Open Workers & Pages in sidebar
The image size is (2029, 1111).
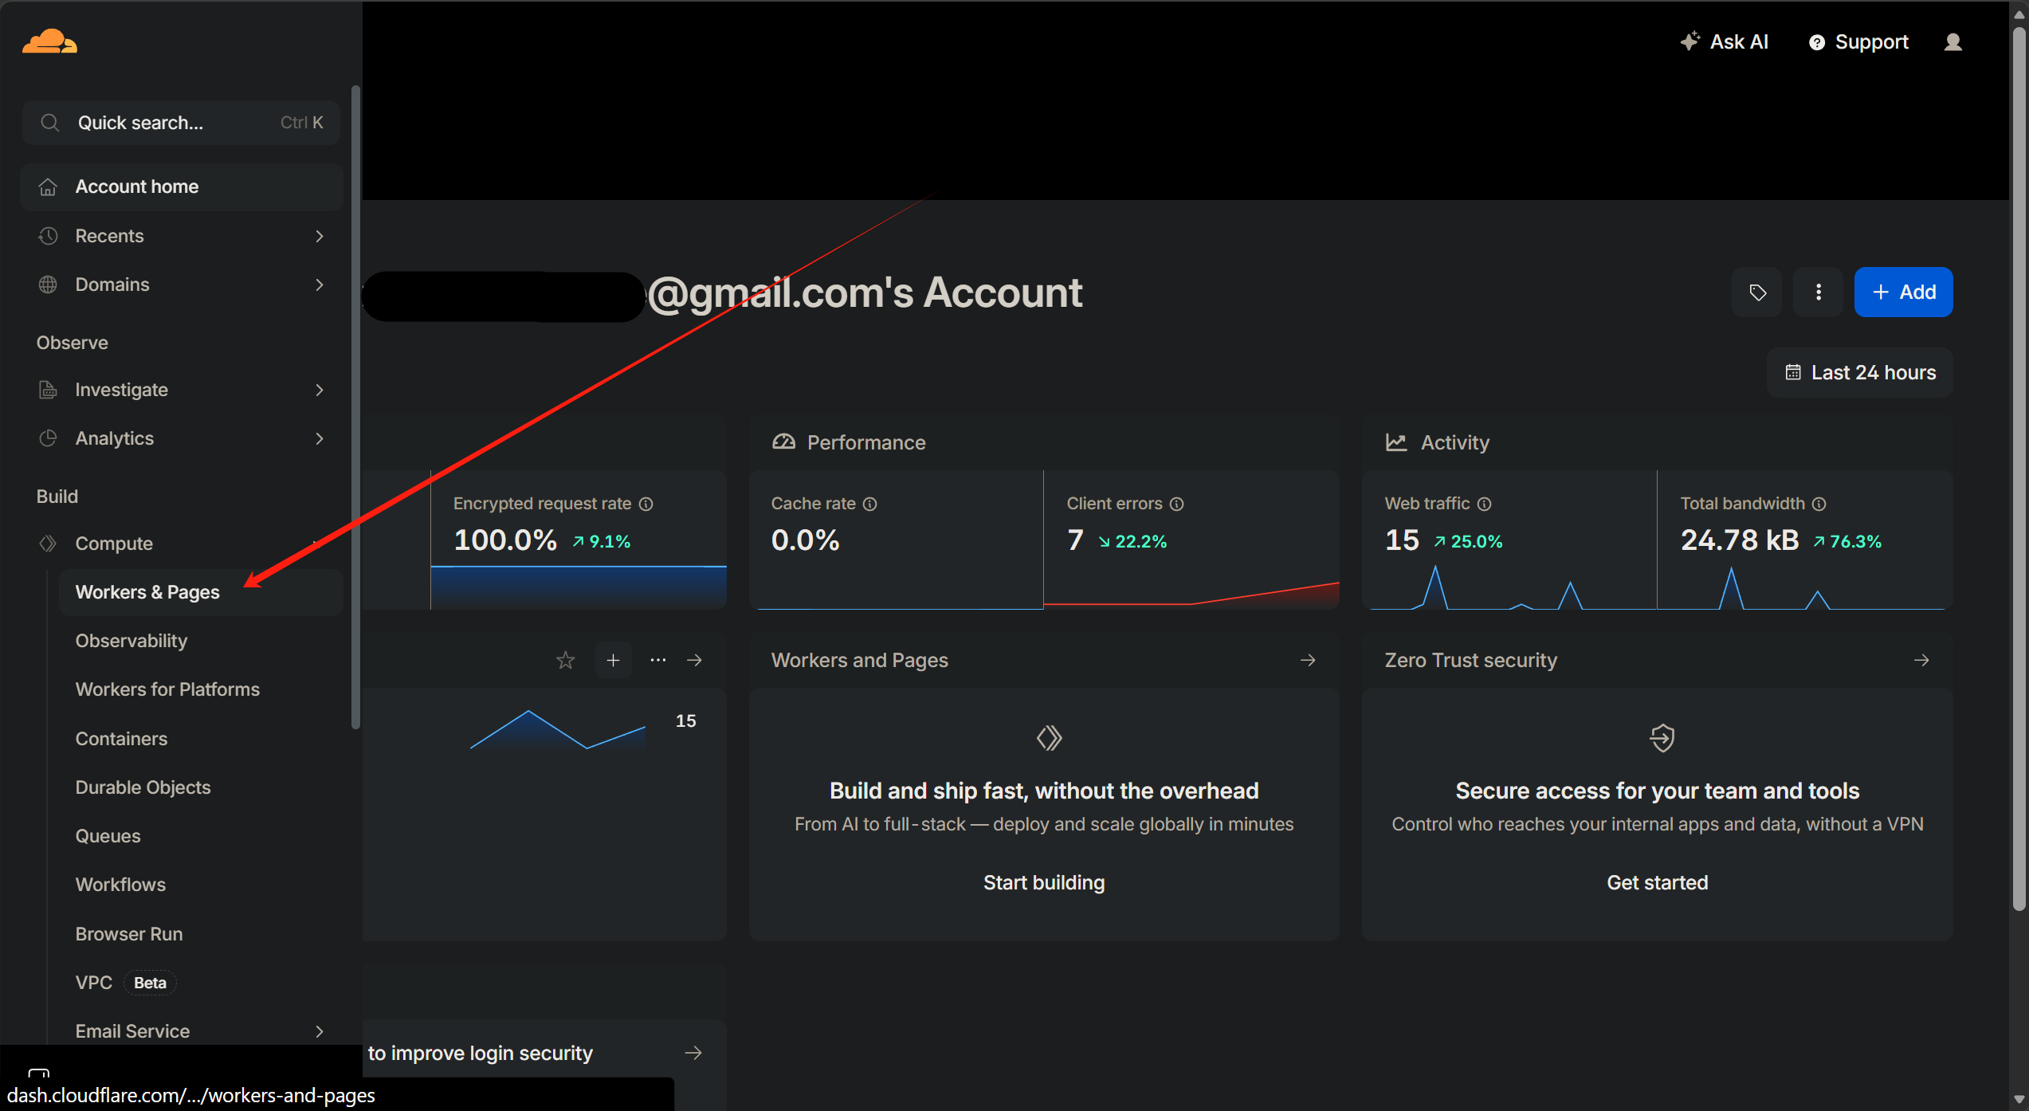pos(201,592)
